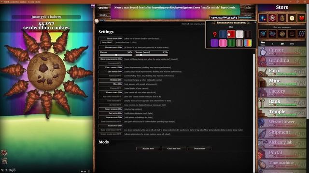Screen dimensions: 309x173
Task: Choose the pink background swatch
Action: coord(223,43)
